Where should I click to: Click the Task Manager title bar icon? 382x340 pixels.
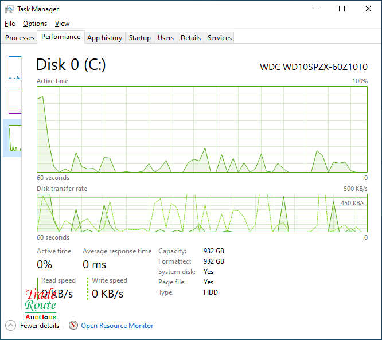click(x=10, y=9)
